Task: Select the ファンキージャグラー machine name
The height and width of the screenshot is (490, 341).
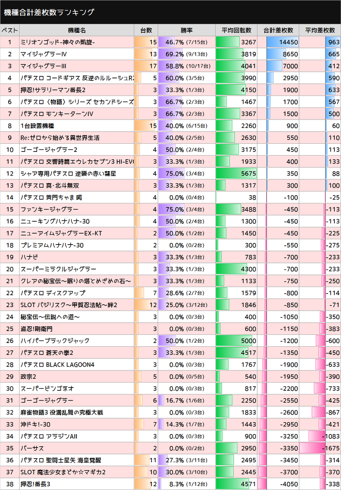Action: 49,209
